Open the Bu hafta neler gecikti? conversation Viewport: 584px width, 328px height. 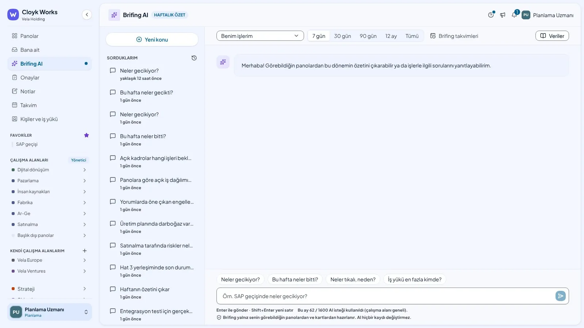pos(152,96)
